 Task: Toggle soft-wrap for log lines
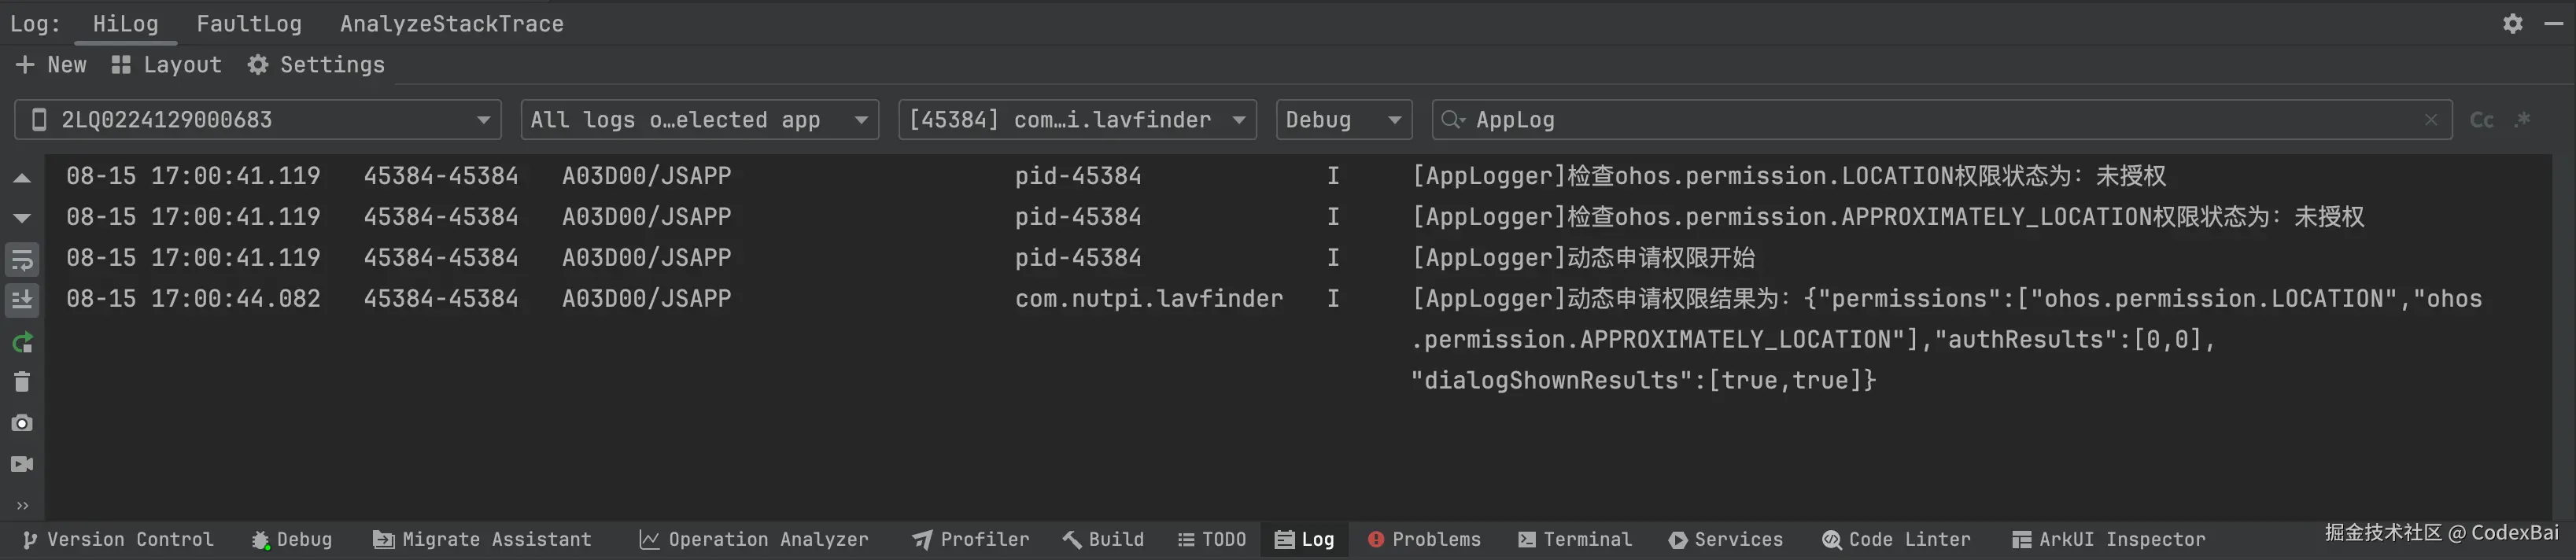(22, 260)
